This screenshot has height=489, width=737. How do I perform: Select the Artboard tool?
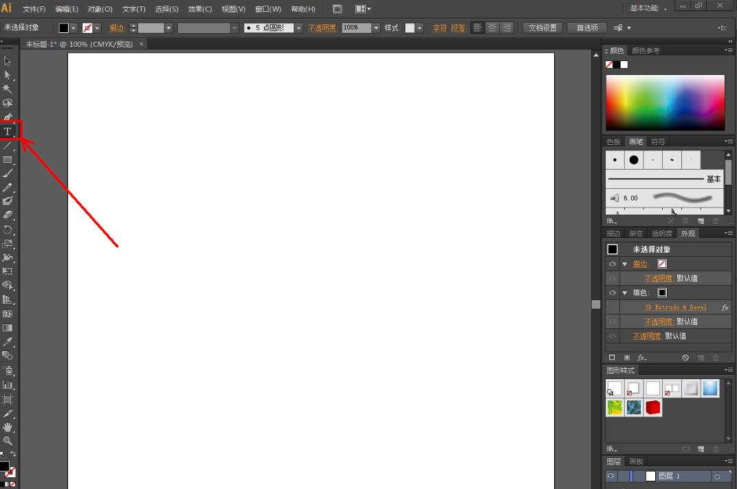7,400
